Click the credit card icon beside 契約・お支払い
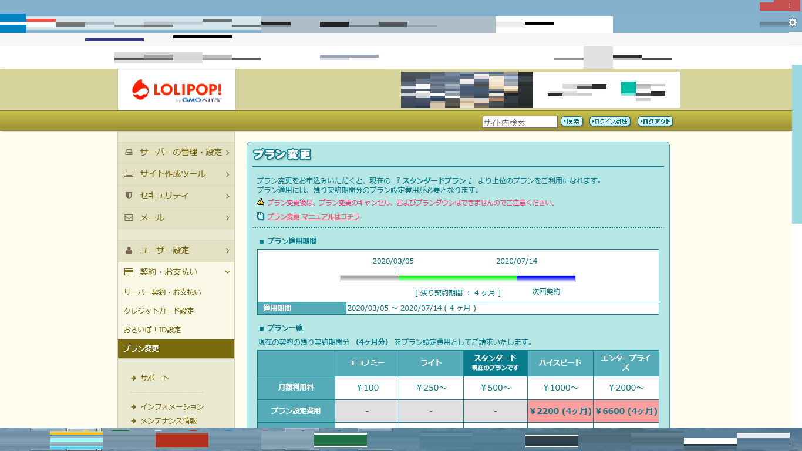 point(129,272)
